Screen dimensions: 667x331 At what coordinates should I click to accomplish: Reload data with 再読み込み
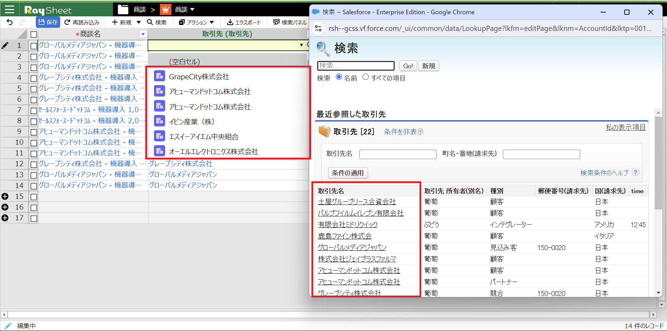(x=82, y=22)
